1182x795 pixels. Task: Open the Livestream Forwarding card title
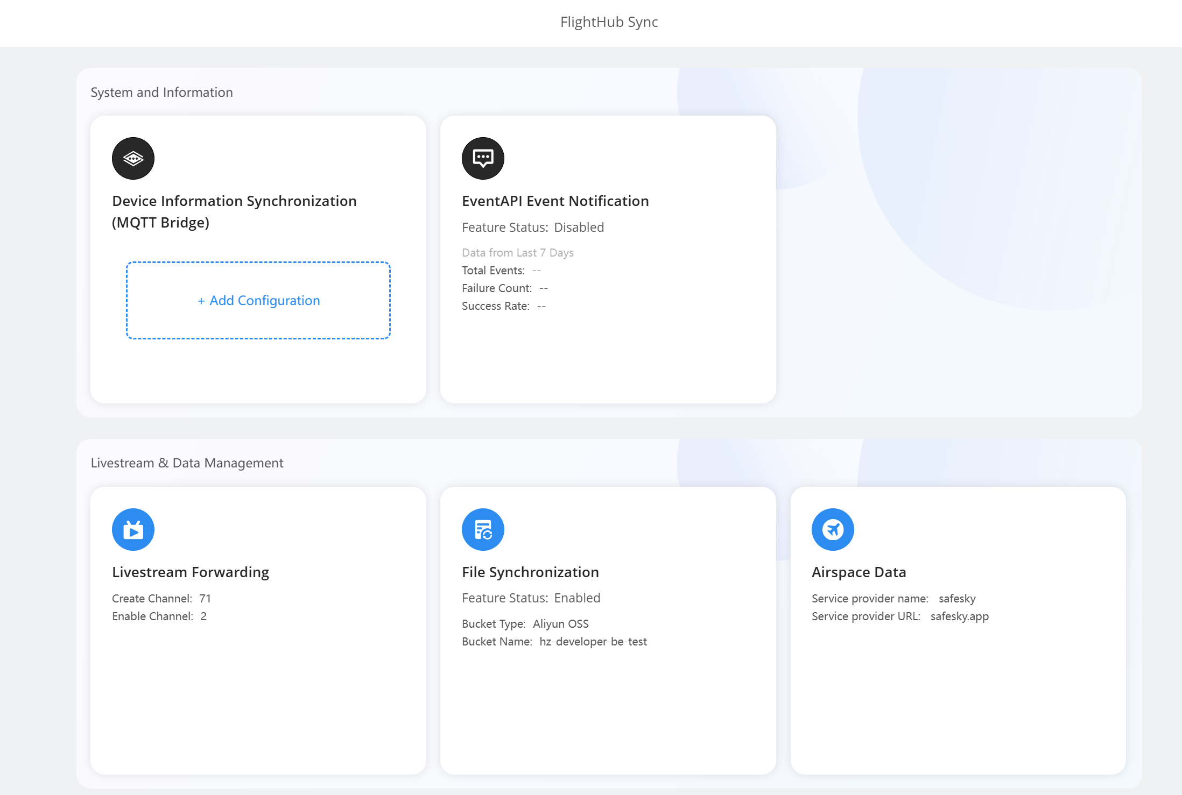[x=191, y=572]
